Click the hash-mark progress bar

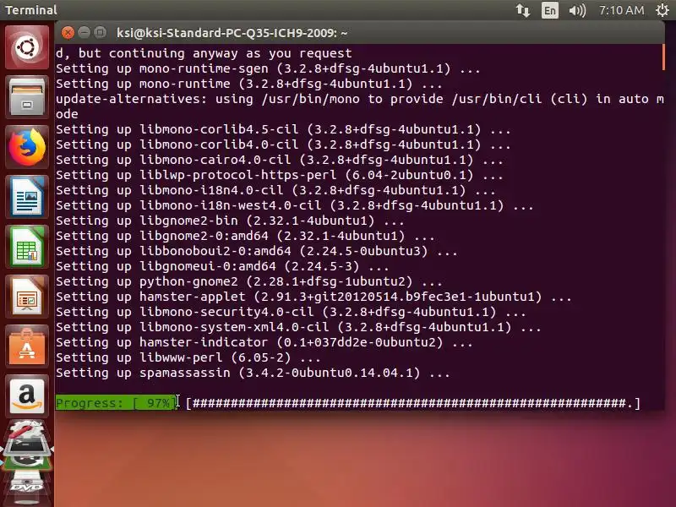click(413, 404)
